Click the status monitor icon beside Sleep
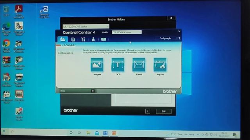The image size is (250, 140). click(x=93, y=91)
